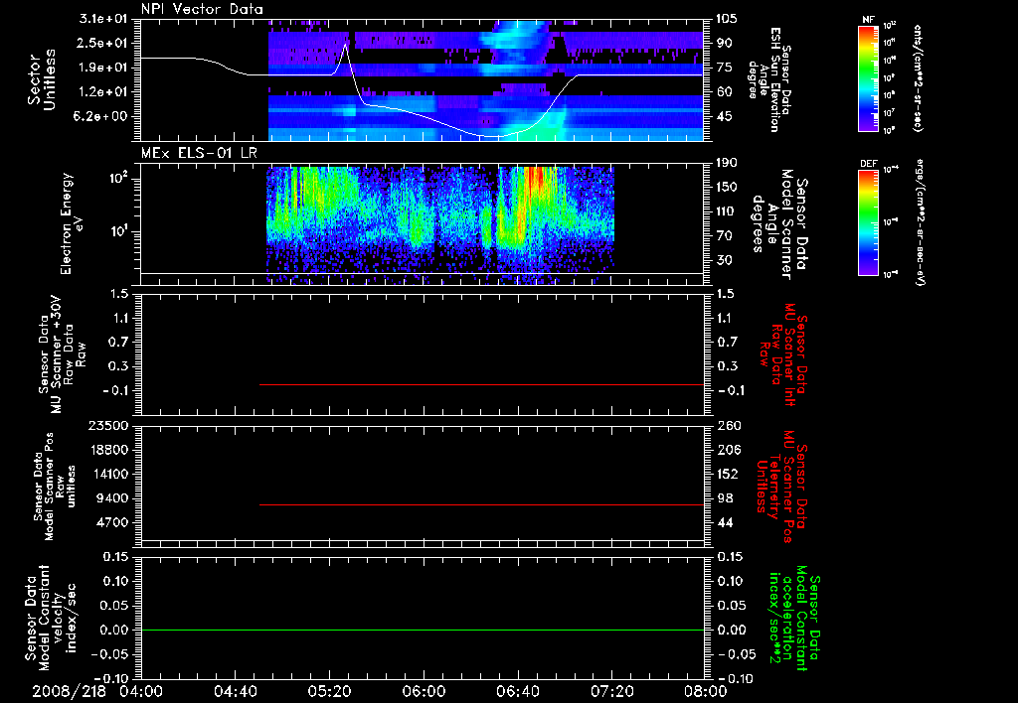This screenshot has width=1018, height=703.
Task: Click the red MU Scanner Inh label
Action: click(x=782, y=354)
